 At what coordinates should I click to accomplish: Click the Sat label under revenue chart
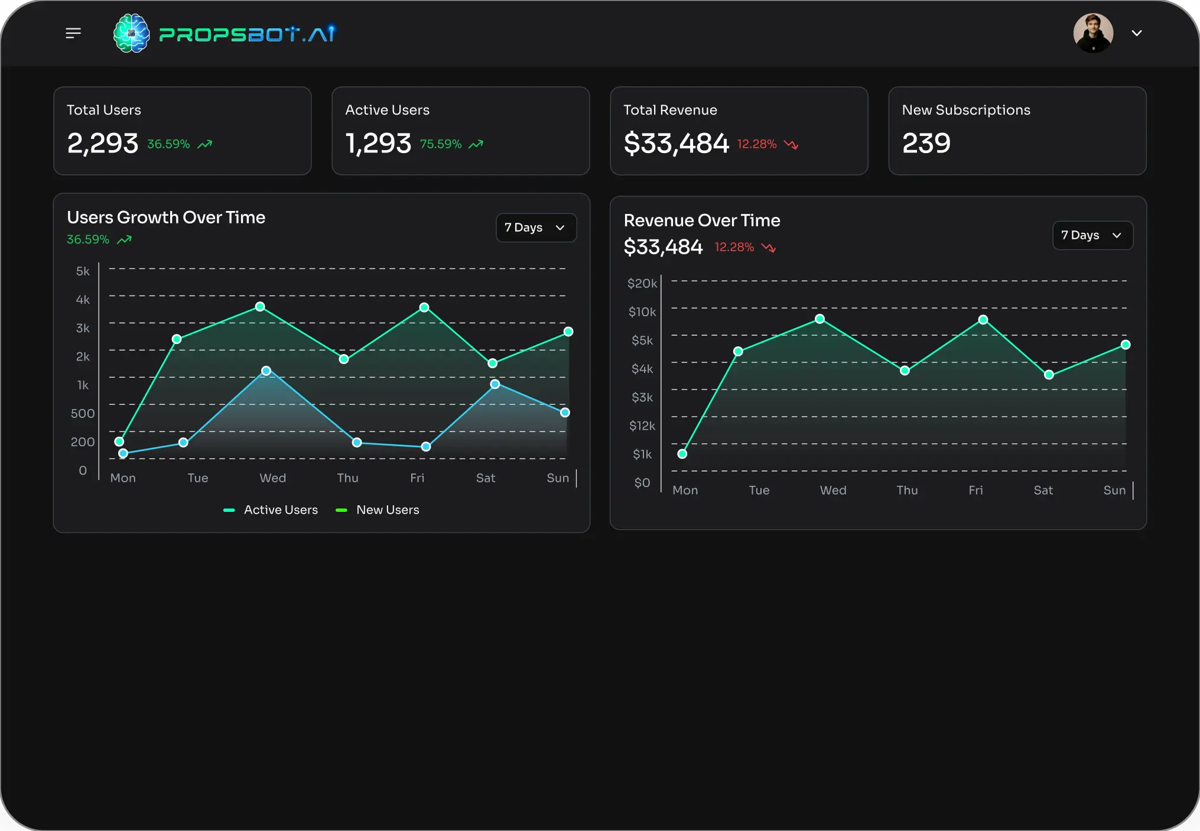pos(1043,490)
